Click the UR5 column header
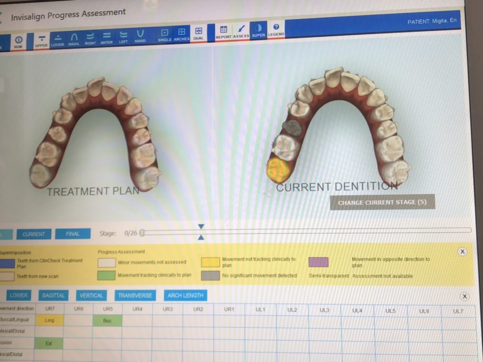The height and width of the screenshot is (362, 483). (108, 309)
